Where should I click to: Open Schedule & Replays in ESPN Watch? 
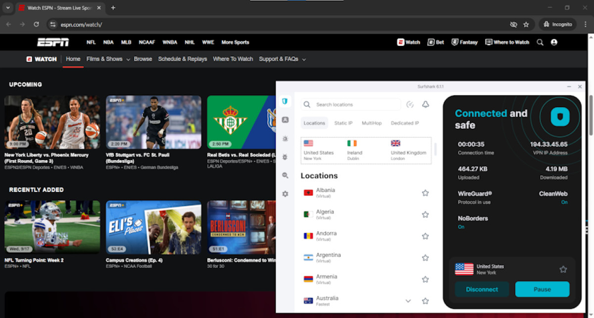[183, 59]
